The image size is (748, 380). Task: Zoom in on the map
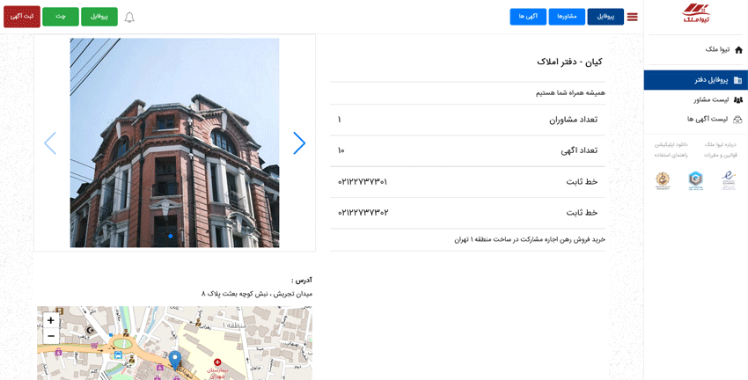50,320
